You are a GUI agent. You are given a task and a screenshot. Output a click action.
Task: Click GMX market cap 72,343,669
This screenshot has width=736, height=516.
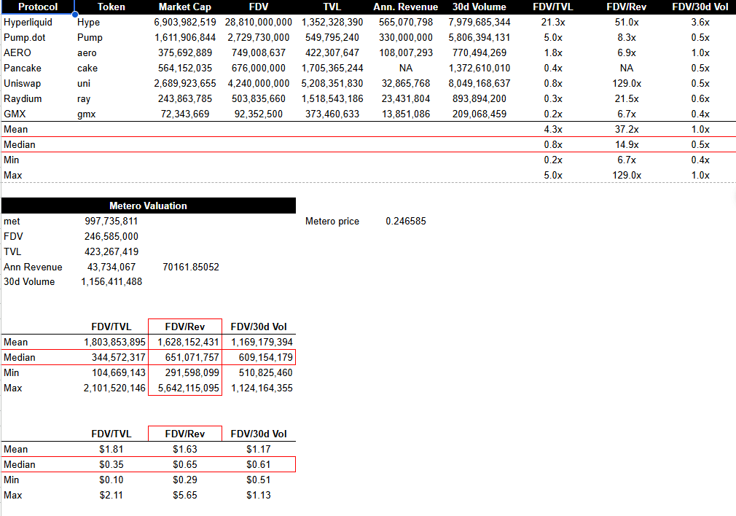point(185,114)
